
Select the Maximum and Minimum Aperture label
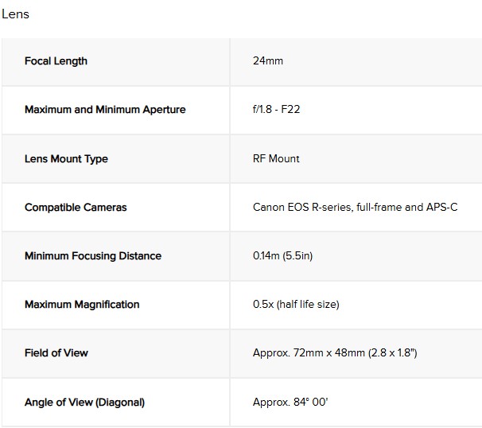tap(105, 110)
